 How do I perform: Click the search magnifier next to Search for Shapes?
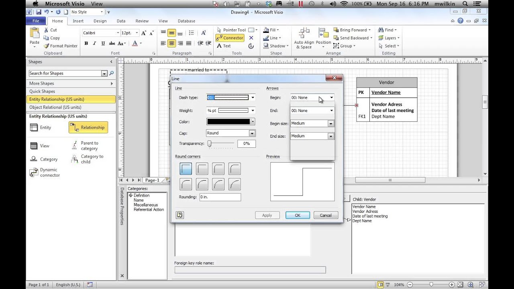coord(112,73)
